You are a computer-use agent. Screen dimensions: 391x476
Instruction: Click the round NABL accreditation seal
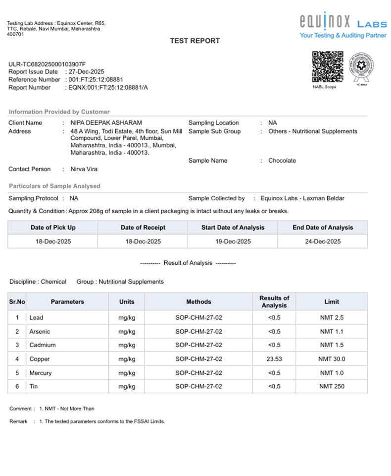(x=362, y=67)
